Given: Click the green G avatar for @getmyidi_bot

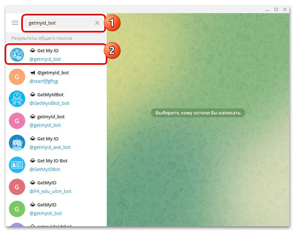Looking at the screenshot, I should click(17, 209).
